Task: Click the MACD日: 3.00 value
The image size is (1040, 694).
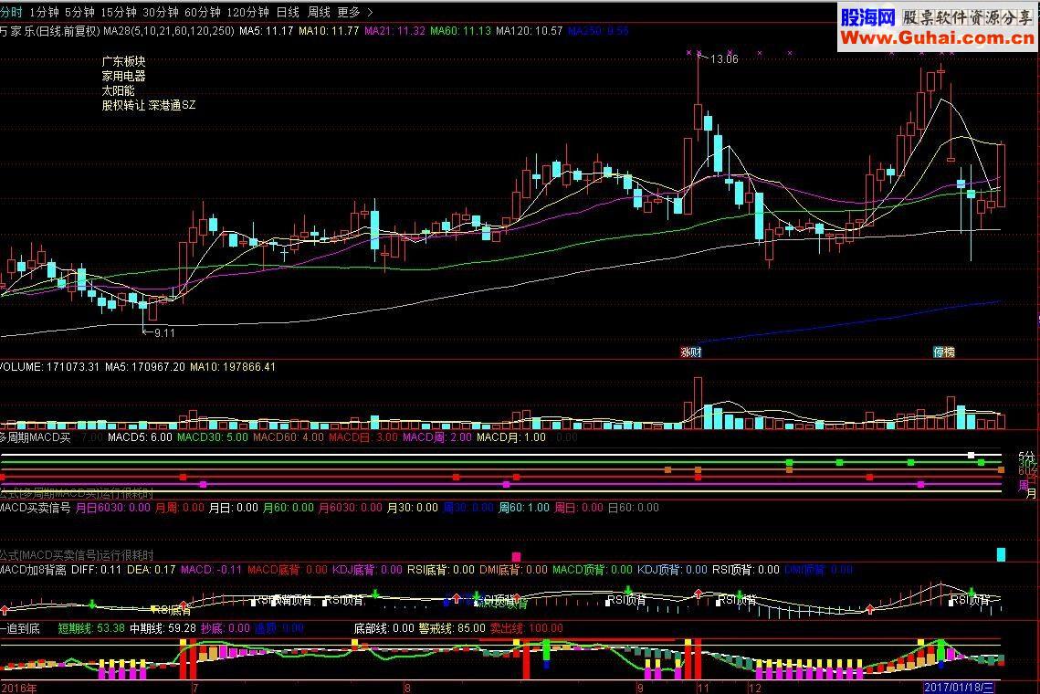Action: point(363,437)
